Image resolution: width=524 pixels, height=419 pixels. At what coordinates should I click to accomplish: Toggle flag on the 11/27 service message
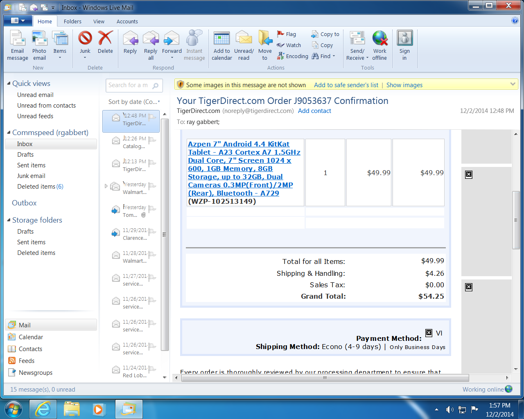click(x=152, y=278)
